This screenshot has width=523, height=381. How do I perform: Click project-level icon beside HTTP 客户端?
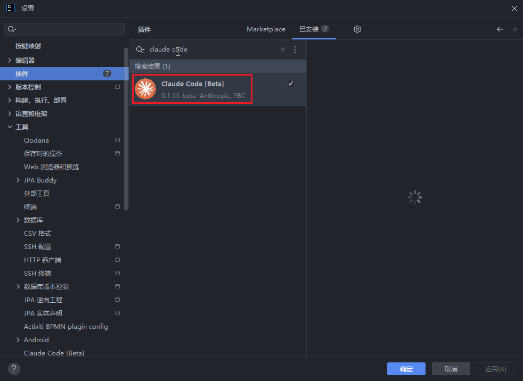pos(117,260)
